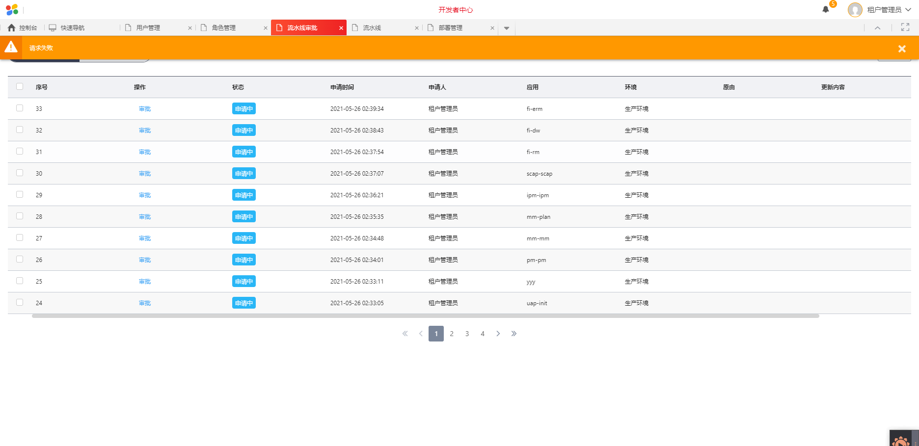The image size is (919, 446).
Task: Click the colorful app logo
Action: click(x=12, y=9)
